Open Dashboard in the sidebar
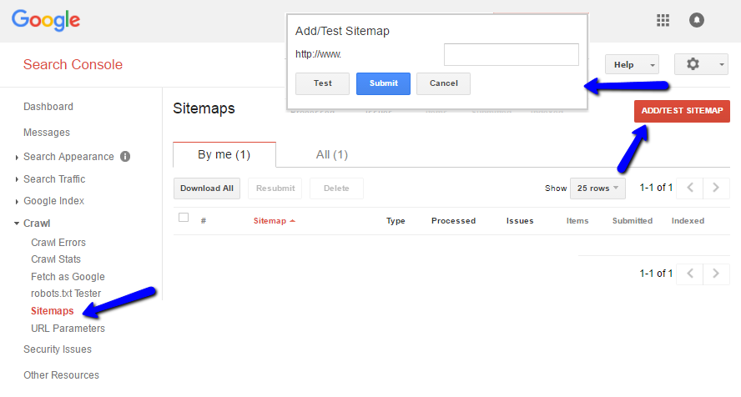 click(x=48, y=107)
